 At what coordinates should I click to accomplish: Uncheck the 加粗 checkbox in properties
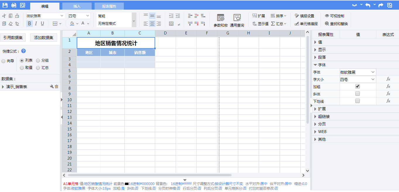click(x=357, y=86)
